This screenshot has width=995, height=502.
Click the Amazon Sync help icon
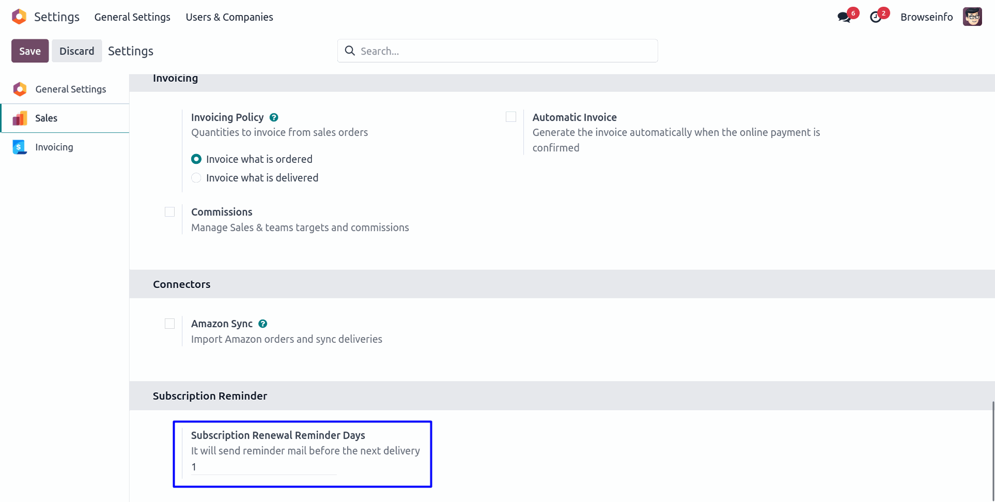263,324
